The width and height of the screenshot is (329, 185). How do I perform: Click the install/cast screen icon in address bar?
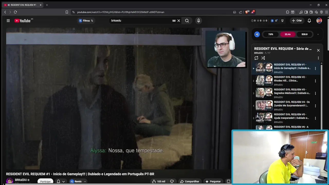(234, 12)
